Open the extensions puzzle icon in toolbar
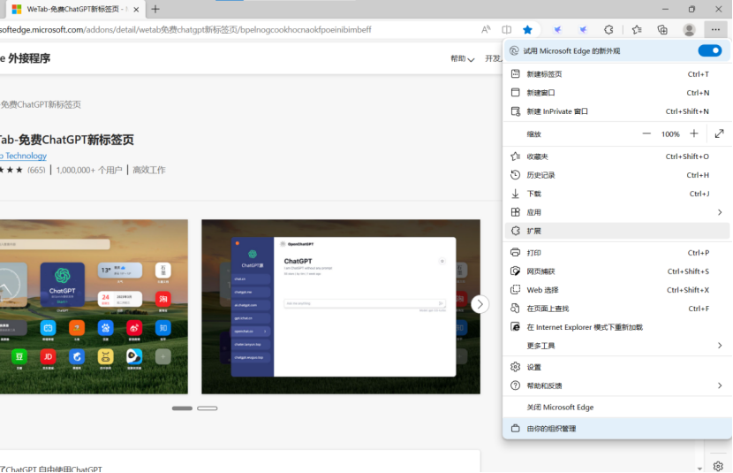Viewport: 733px width, 473px height. [608, 30]
